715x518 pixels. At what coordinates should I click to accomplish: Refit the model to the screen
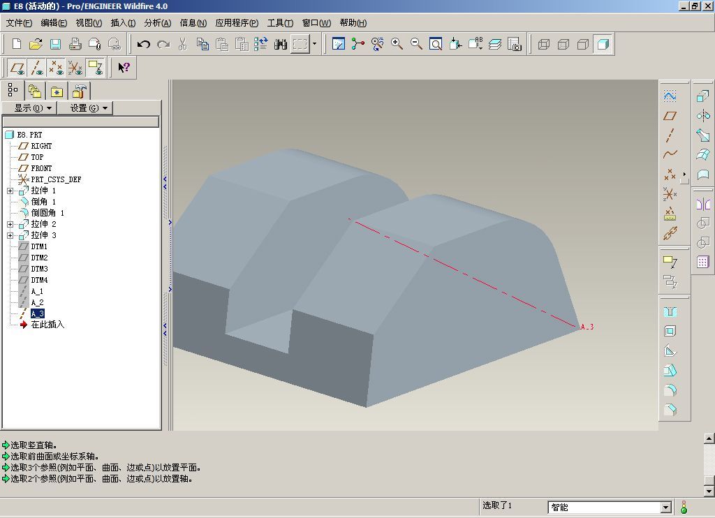point(436,44)
